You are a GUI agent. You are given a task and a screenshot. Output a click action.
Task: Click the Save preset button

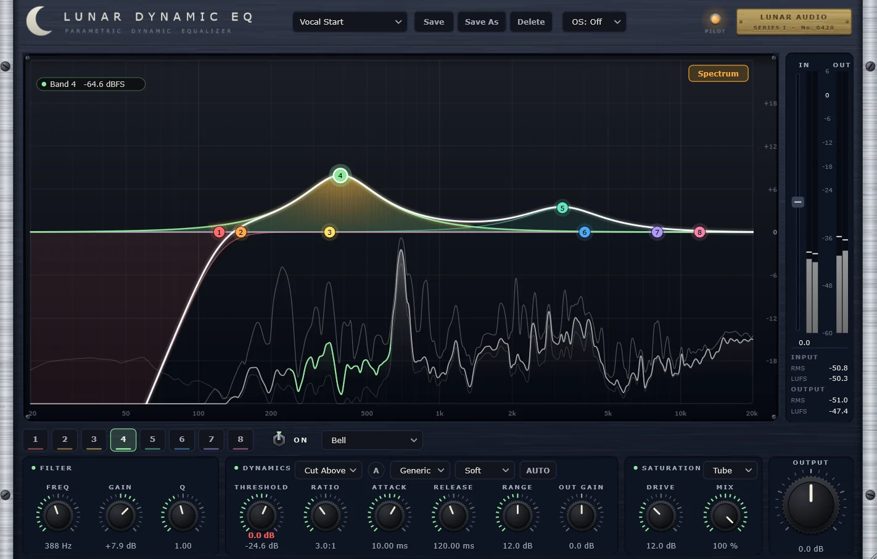434,22
